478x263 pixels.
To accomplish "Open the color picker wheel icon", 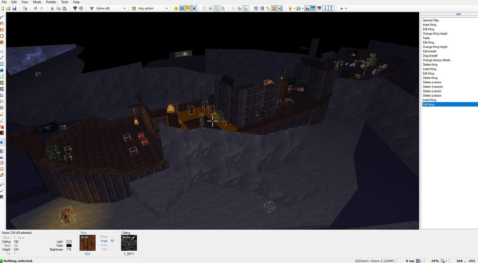I will [2, 151].
